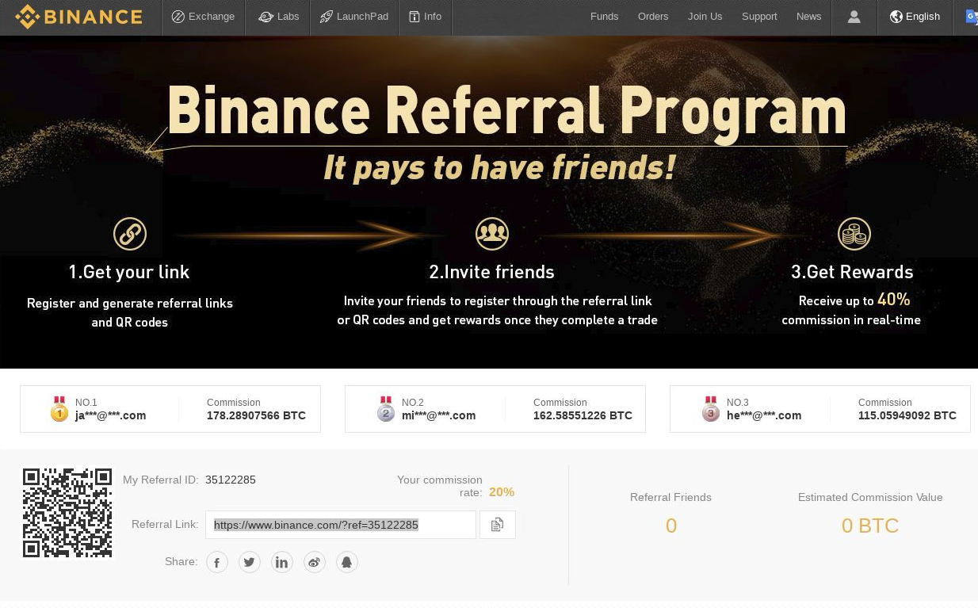The height and width of the screenshot is (608, 978).
Task: Open the Exchange menu
Action: pos(204,17)
